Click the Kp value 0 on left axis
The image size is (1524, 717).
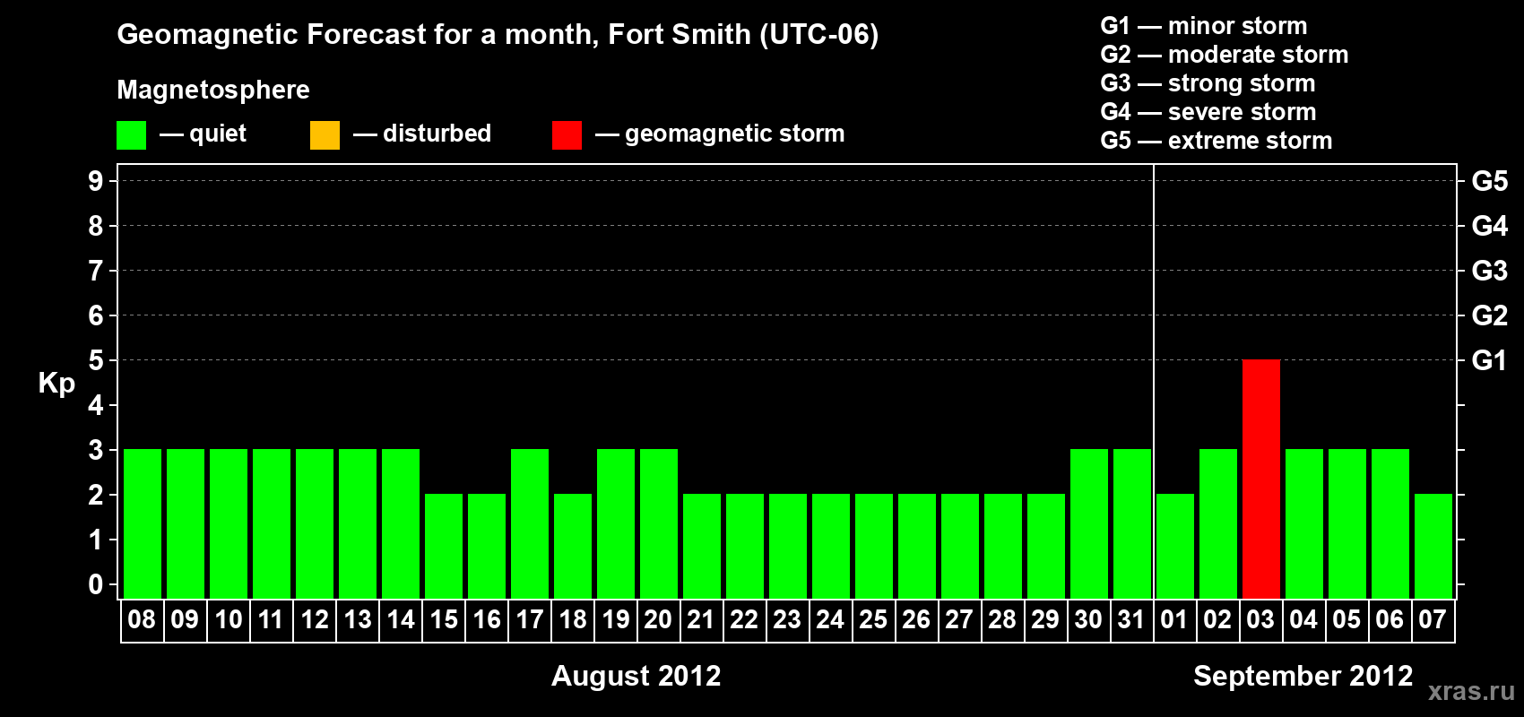coord(96,584)
